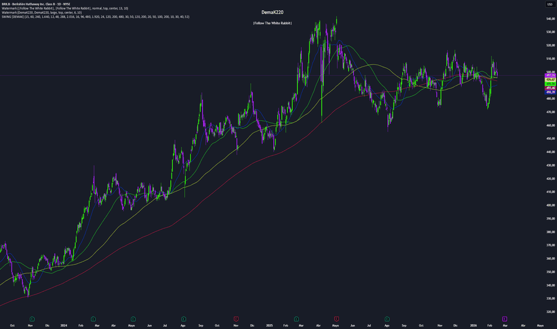Open the USD currency selector

pos(549,4)
